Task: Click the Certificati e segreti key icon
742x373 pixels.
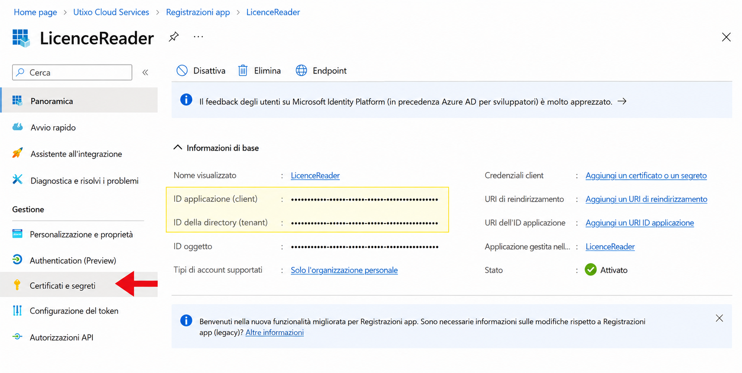Action: pyautogui.click(x=17, y=285)
